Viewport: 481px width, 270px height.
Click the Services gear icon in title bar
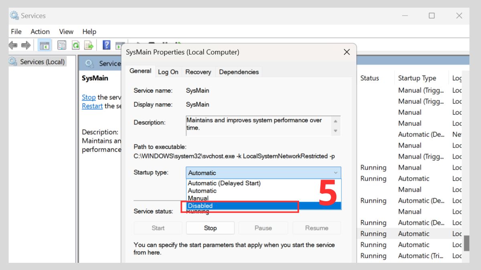[x=14, y=16]
